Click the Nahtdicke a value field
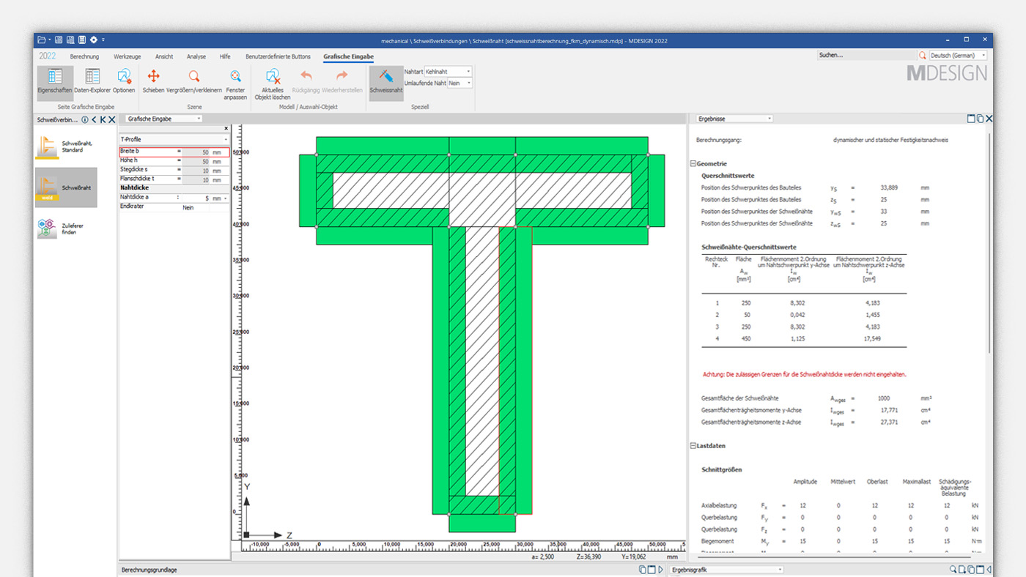The height and width of the screenshot is (577, 1026). 196,198
